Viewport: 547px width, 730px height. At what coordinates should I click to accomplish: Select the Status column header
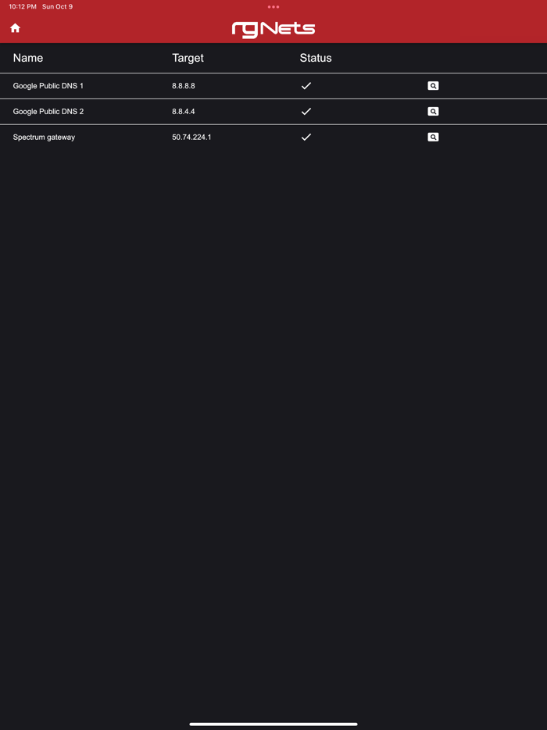point(316,58)
